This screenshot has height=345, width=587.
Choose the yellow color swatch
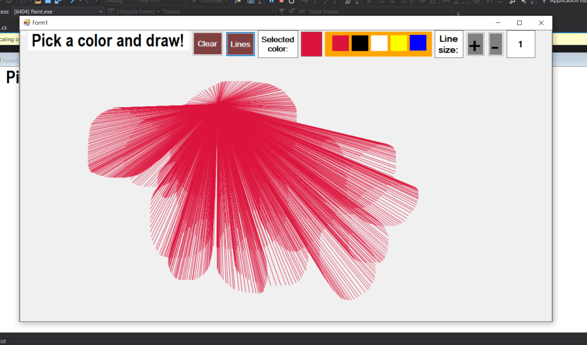click(399, 43)
